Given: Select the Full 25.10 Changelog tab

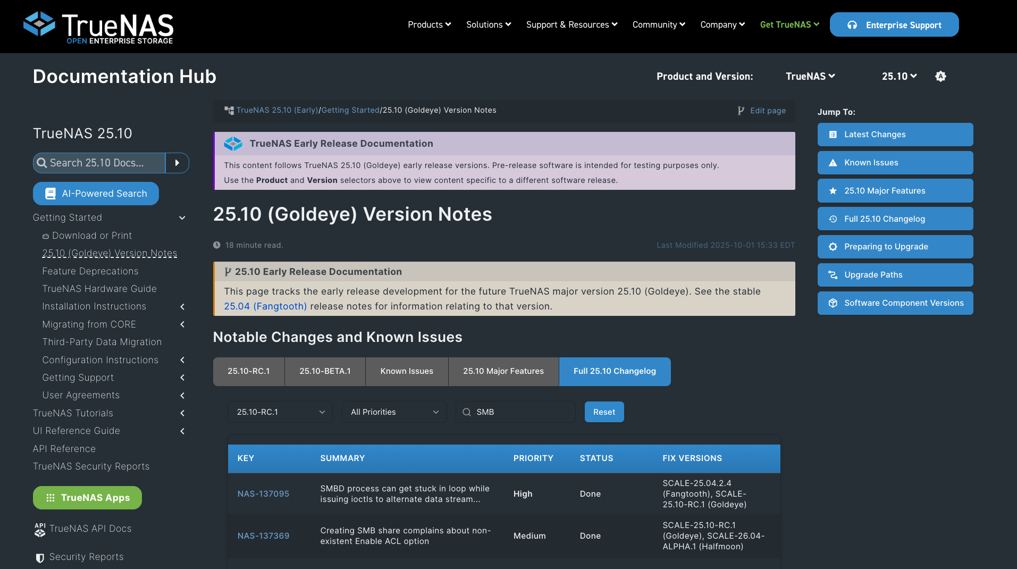Looking at the screenshot, I should click(x=615, y=371).
